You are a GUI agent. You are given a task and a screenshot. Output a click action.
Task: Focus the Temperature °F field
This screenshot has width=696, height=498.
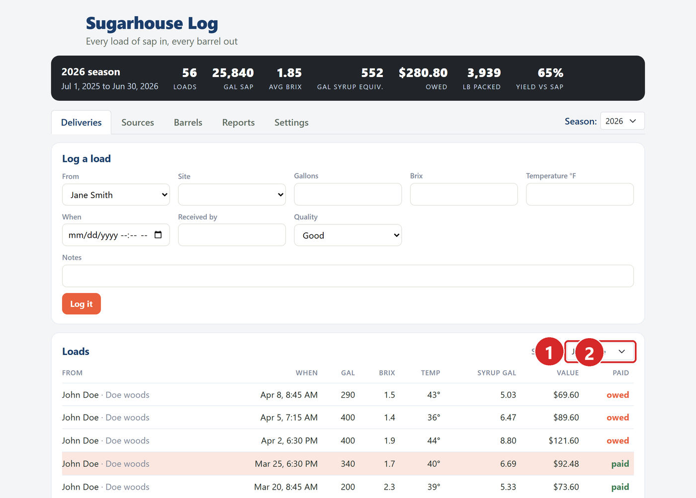point(580,194)
